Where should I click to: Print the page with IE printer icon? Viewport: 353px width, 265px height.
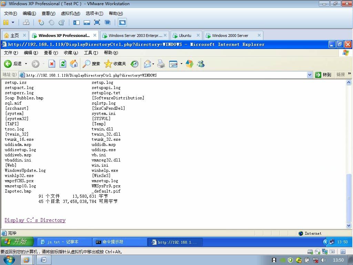161,64
